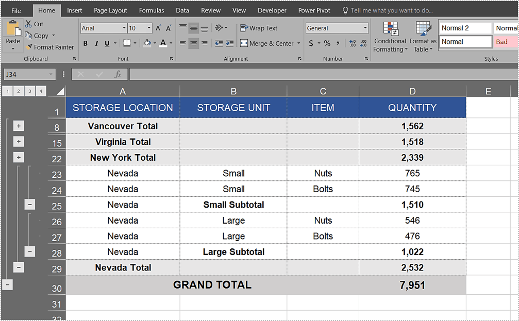This screenshot has width=519, height=321.
Task: Click the Increase Decimal icon
Action: [352, 44]
